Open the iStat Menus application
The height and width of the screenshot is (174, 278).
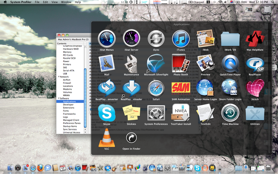click(107, 39)
